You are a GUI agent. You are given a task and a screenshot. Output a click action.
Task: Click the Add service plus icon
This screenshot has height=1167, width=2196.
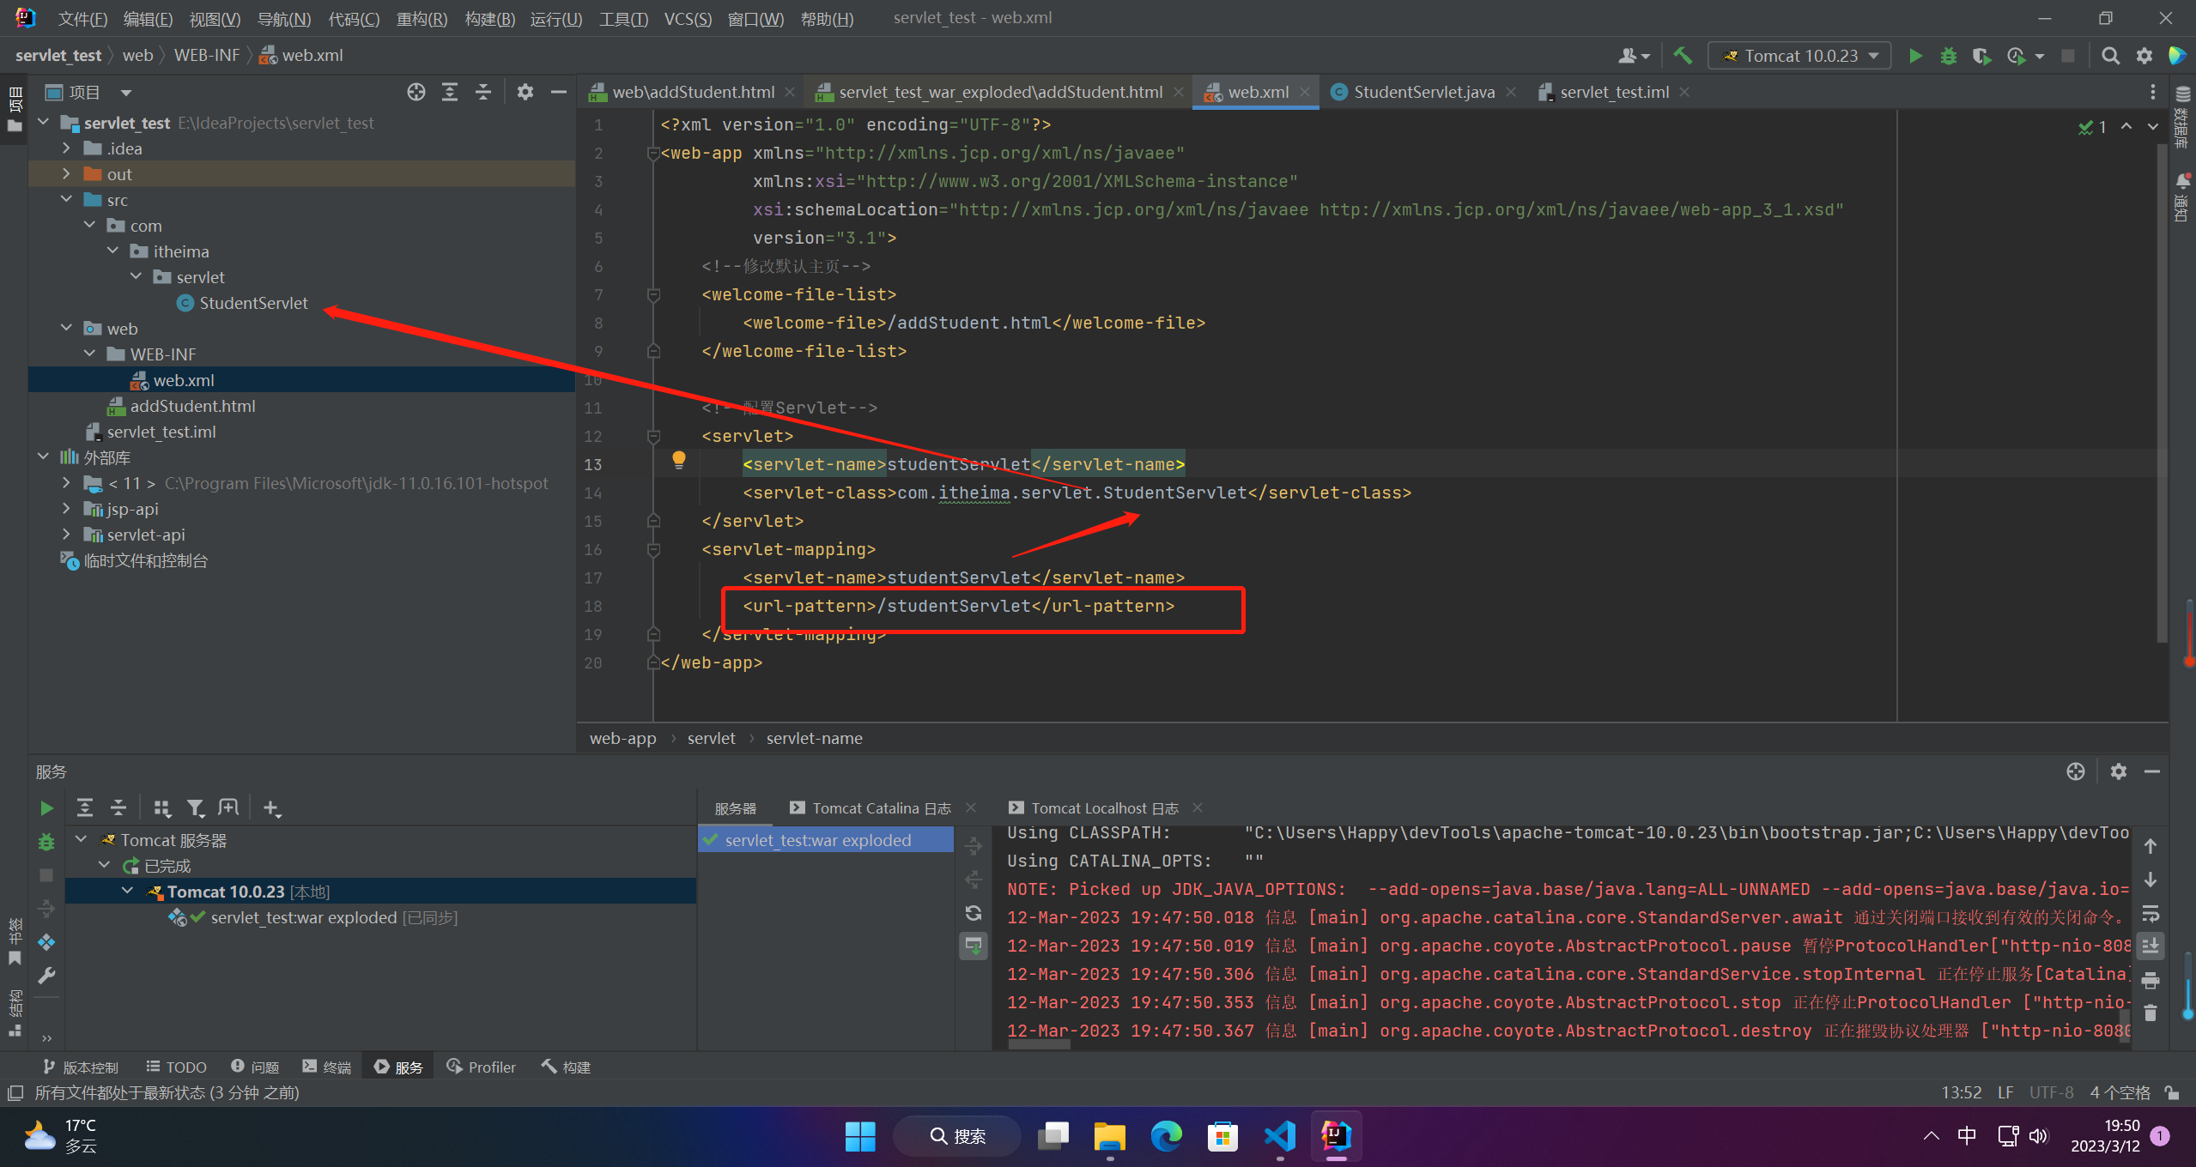point(271,807)
